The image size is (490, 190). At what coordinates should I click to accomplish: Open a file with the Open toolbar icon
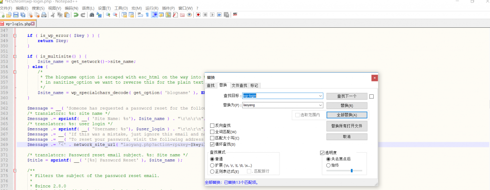(x=9, y=15)
